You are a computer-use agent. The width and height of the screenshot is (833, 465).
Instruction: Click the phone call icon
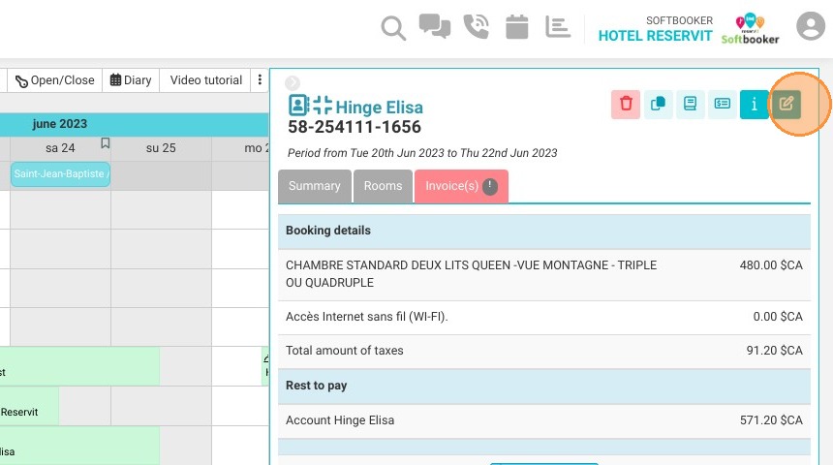[x=476, y=26]
